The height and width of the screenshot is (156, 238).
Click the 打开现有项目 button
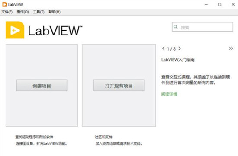click(119, 86)
